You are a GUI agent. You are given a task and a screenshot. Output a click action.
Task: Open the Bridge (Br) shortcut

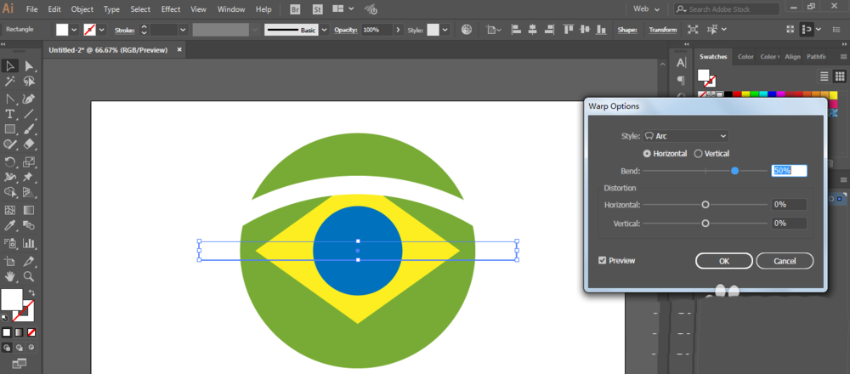[x=295, y=9]
